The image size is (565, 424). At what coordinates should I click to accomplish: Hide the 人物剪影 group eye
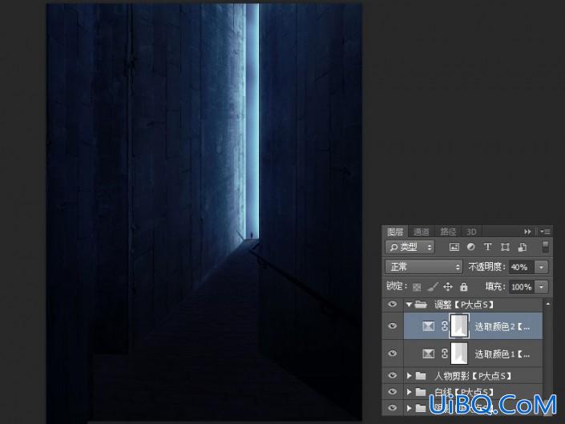tap(393, 376)
